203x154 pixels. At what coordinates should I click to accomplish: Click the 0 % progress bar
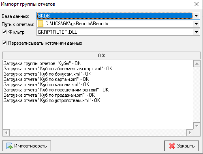point(101,55)
